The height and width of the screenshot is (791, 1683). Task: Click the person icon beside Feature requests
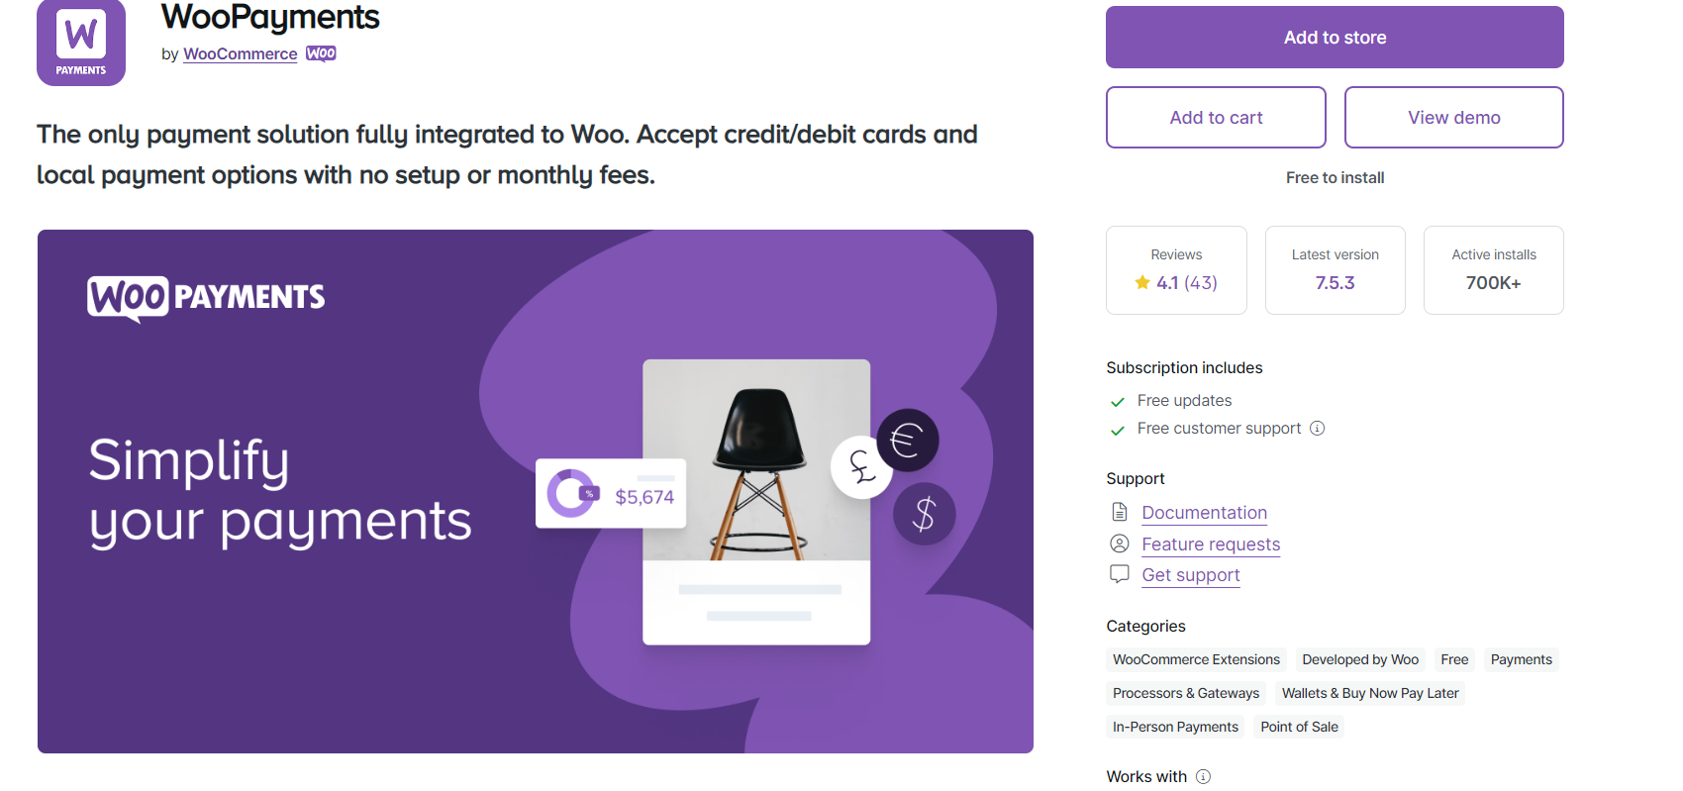pos(1120,543)
